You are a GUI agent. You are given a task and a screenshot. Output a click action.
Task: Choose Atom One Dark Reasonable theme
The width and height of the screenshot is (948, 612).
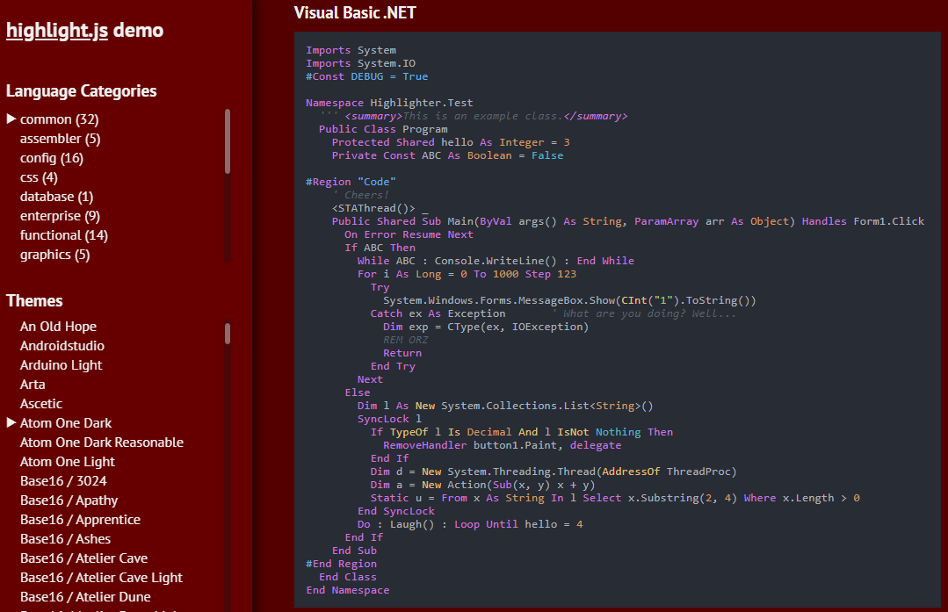coord(102,443)
